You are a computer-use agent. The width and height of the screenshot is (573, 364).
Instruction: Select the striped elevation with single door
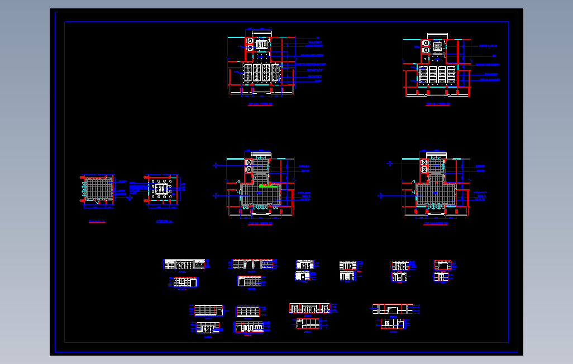click(x=209, y=310)
